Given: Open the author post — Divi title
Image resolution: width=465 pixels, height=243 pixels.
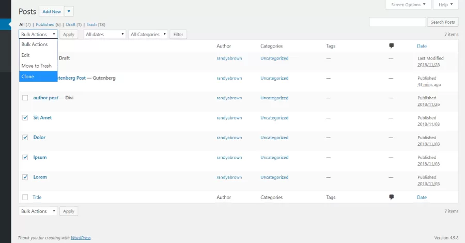Looking at the screenshot, I should point(45,98).
